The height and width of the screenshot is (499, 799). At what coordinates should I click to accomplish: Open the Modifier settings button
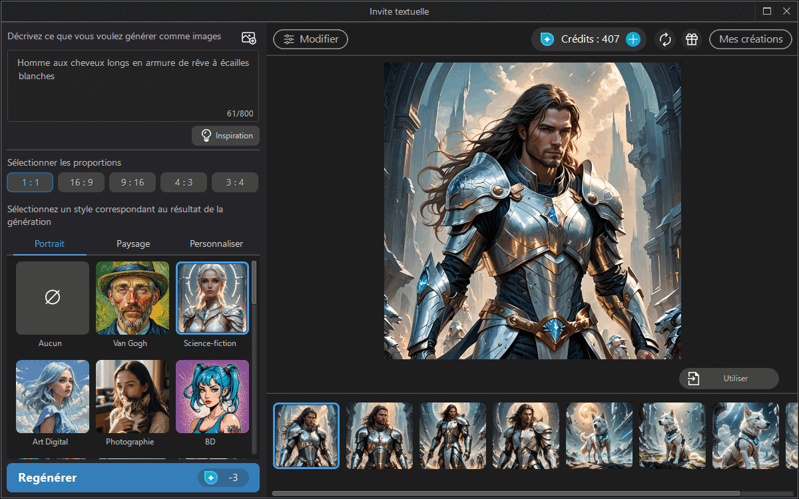310,39
